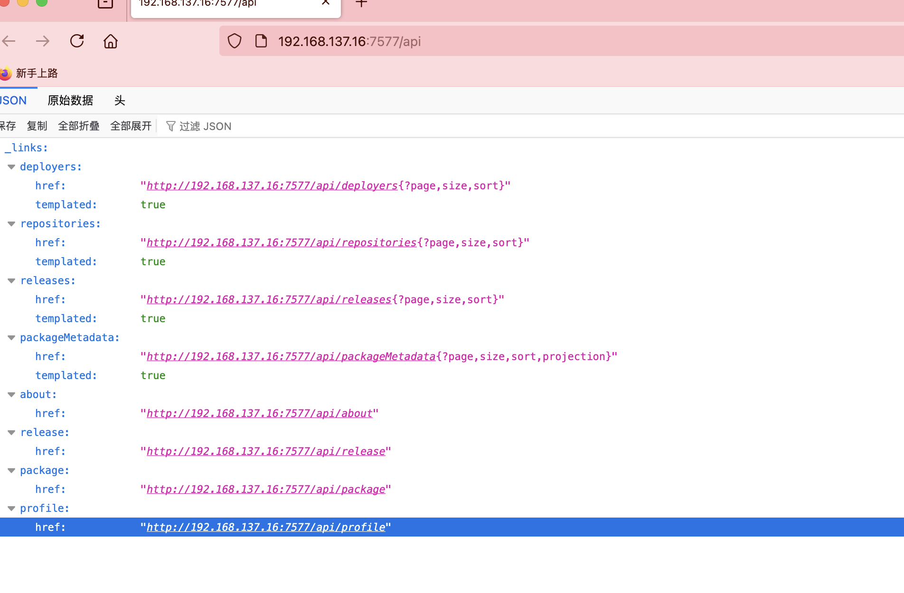Click the page info icon in address bar
904x593 pixels.
(261, 41)
